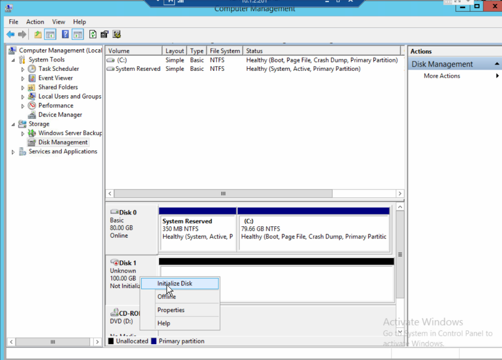This screenshot has width=502, height=360.
Task: Select the Performance icon in tree
Action: (32, 105)
